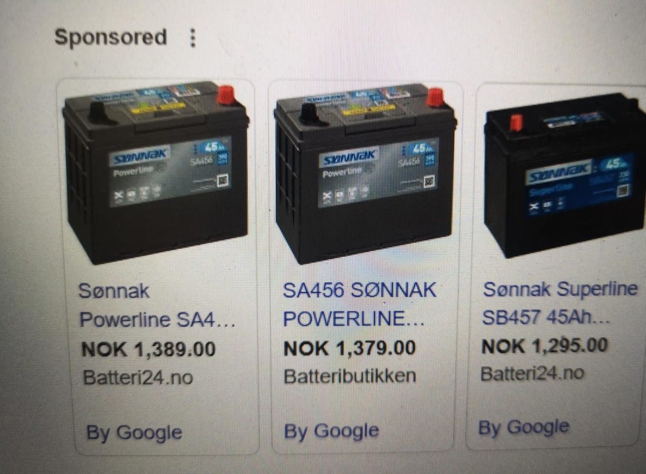Open the SA456 SØNNAK POWERLINE… title link
This screenshot has width=646, height=474.
click(x=359, y=304)
